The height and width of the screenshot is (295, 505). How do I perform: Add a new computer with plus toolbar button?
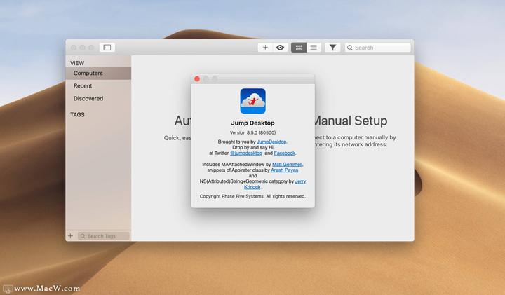coord(265,48)
